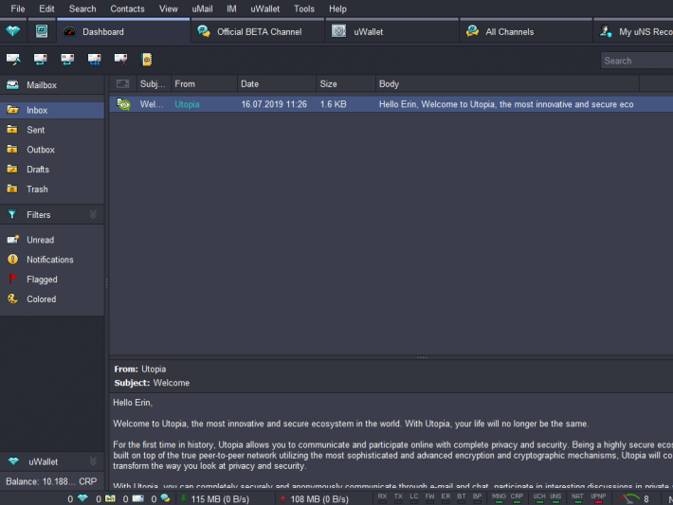
Task: Open the computer screen tab icon
Action: click(x=42, y=31)
